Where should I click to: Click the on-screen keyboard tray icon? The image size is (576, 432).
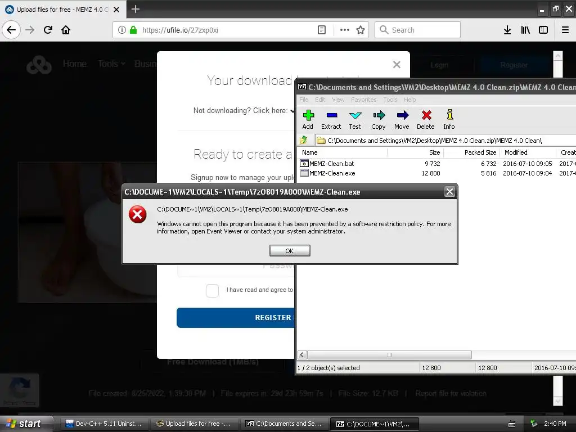pyautogui.click(x=512, y=424)
